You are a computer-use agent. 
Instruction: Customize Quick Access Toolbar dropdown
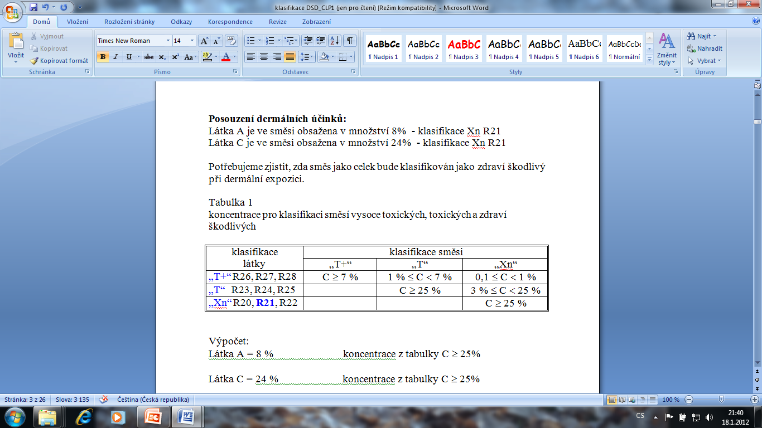point(79,8)
